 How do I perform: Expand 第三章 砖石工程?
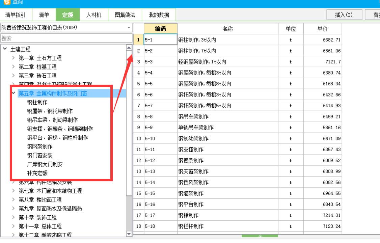click(13, 76)
